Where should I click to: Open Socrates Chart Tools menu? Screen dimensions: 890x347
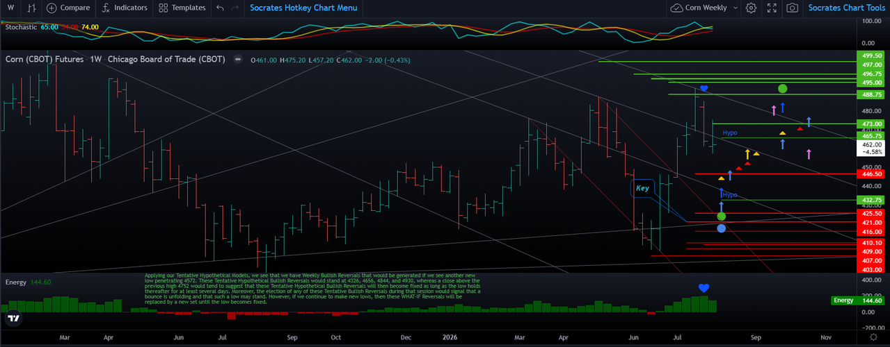pos(846,8)
